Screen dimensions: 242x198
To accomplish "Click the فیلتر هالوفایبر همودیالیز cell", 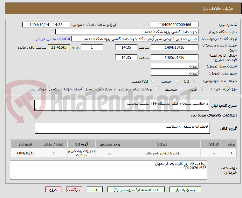I will 162,153.
